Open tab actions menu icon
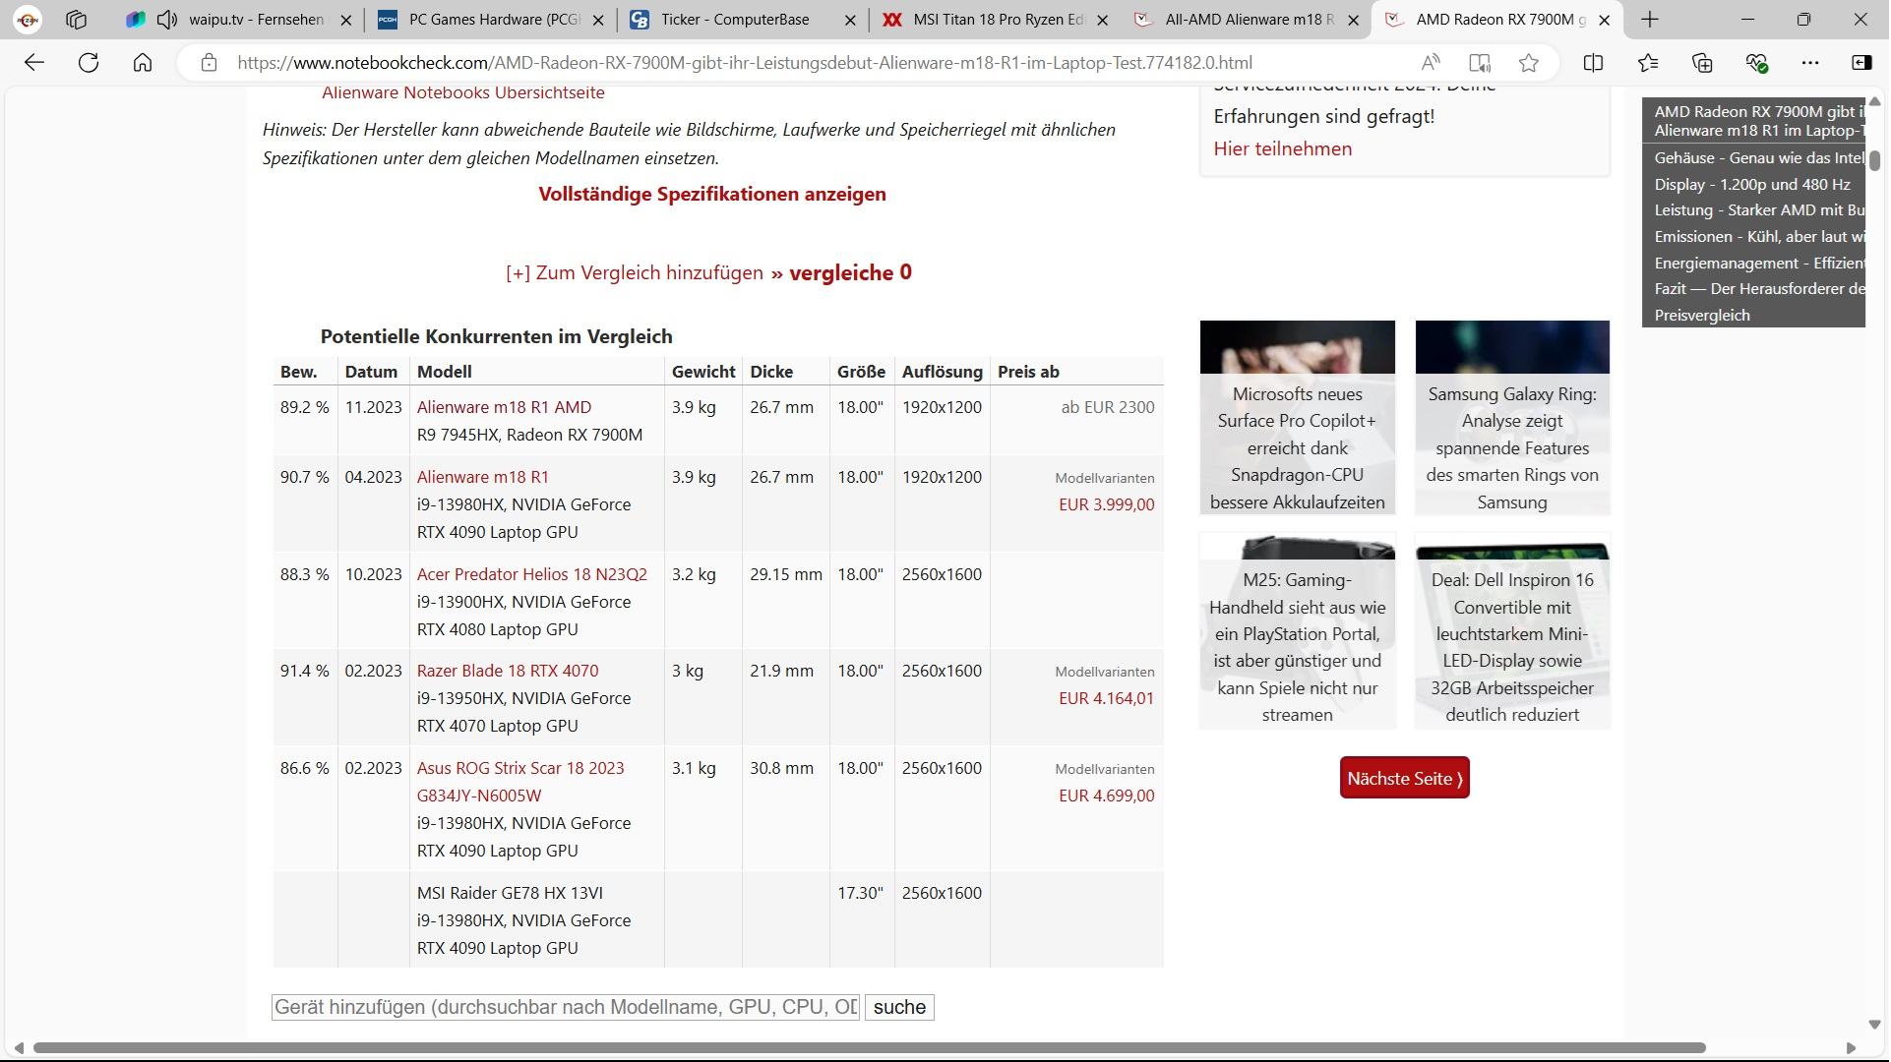This screenshot has width=1891, height=1062. coord(76,19)
